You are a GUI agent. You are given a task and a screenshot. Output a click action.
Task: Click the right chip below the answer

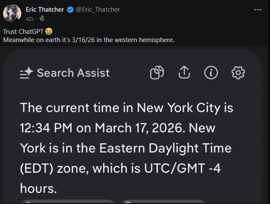163,201
